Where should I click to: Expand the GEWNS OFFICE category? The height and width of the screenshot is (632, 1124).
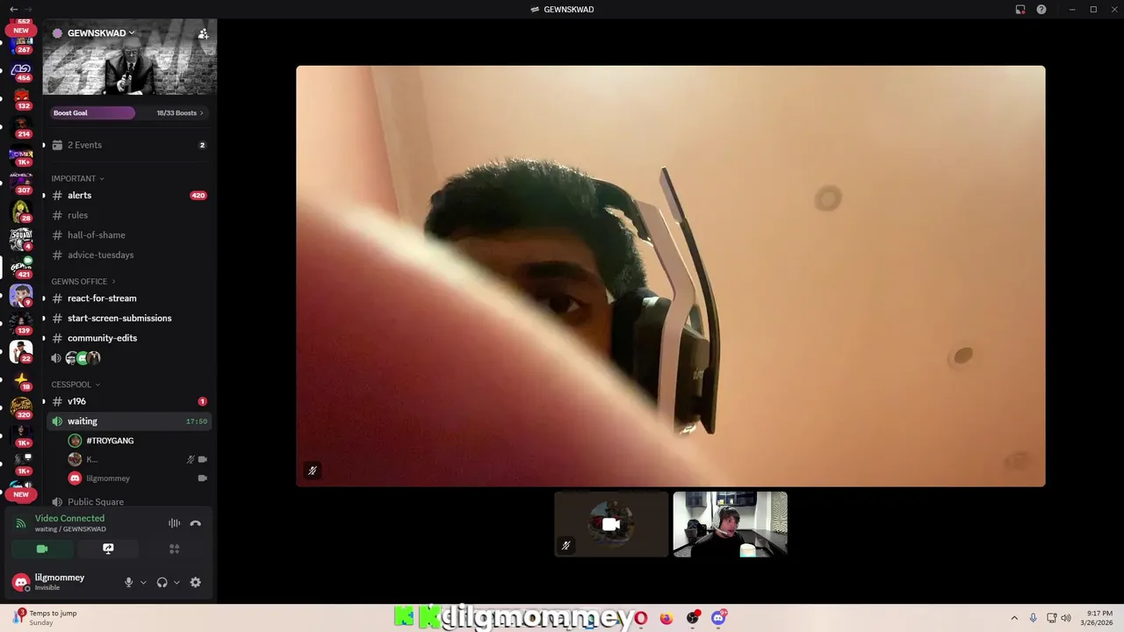83,282
